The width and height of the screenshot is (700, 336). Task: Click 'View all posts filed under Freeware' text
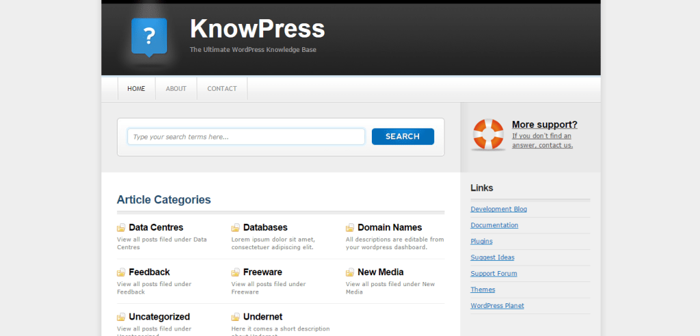click(x=268, y=288)
